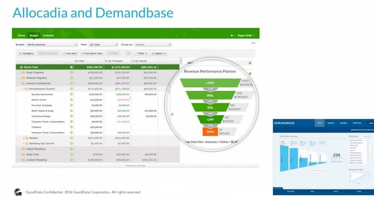Click the Digital Marketing status circle icon
This screenshot has width=374, height=198.
pos(71,149)
